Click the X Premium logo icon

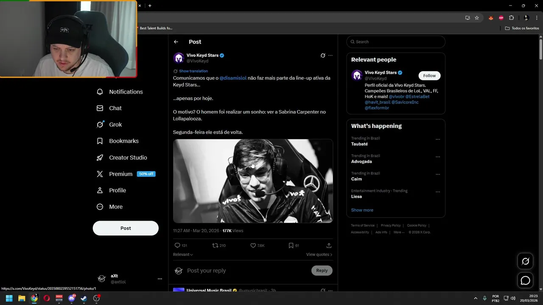click(x=100, y=174)
